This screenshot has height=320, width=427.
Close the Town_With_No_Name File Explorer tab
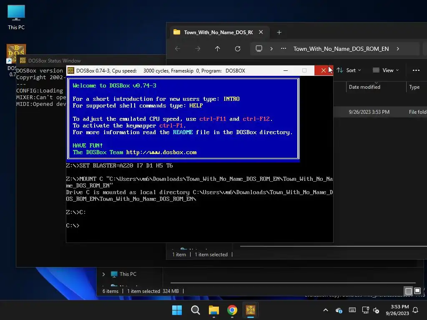(261, 32)
